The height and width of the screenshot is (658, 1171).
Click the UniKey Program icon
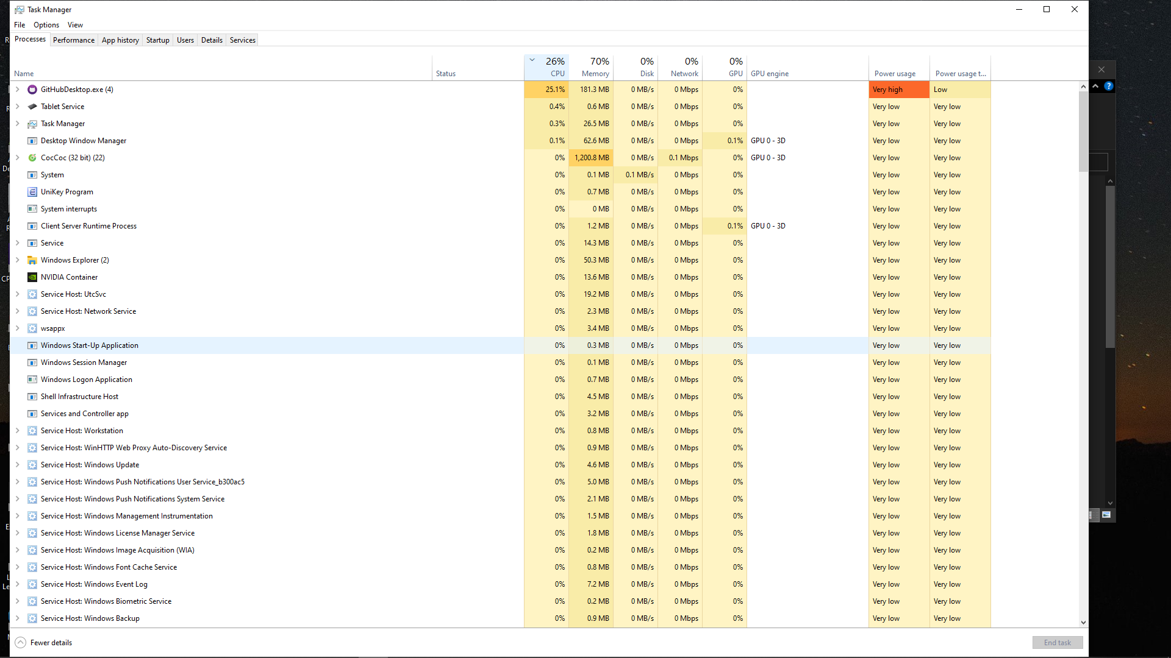32,192
